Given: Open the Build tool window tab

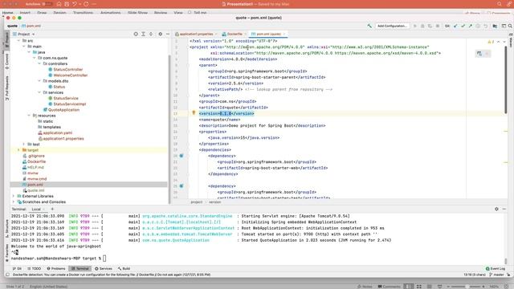Looking at the screenshot, I should (124, 268).
